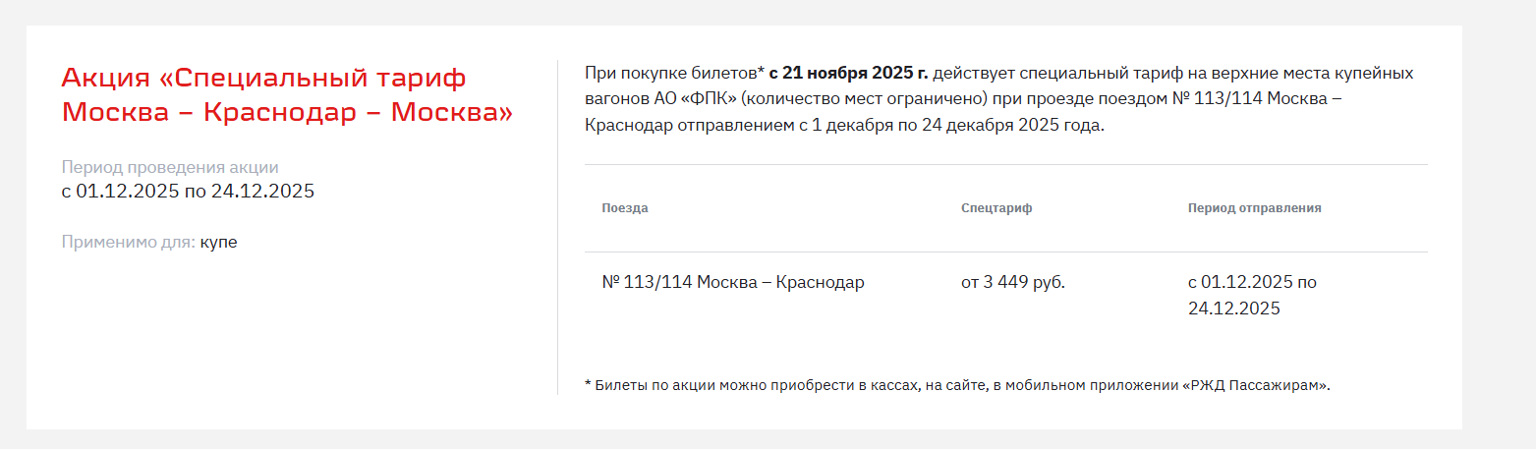Click the «Поезда» column header
Image resolution: width=1536 pixels, height=449 pixels.
pos(625,208)
